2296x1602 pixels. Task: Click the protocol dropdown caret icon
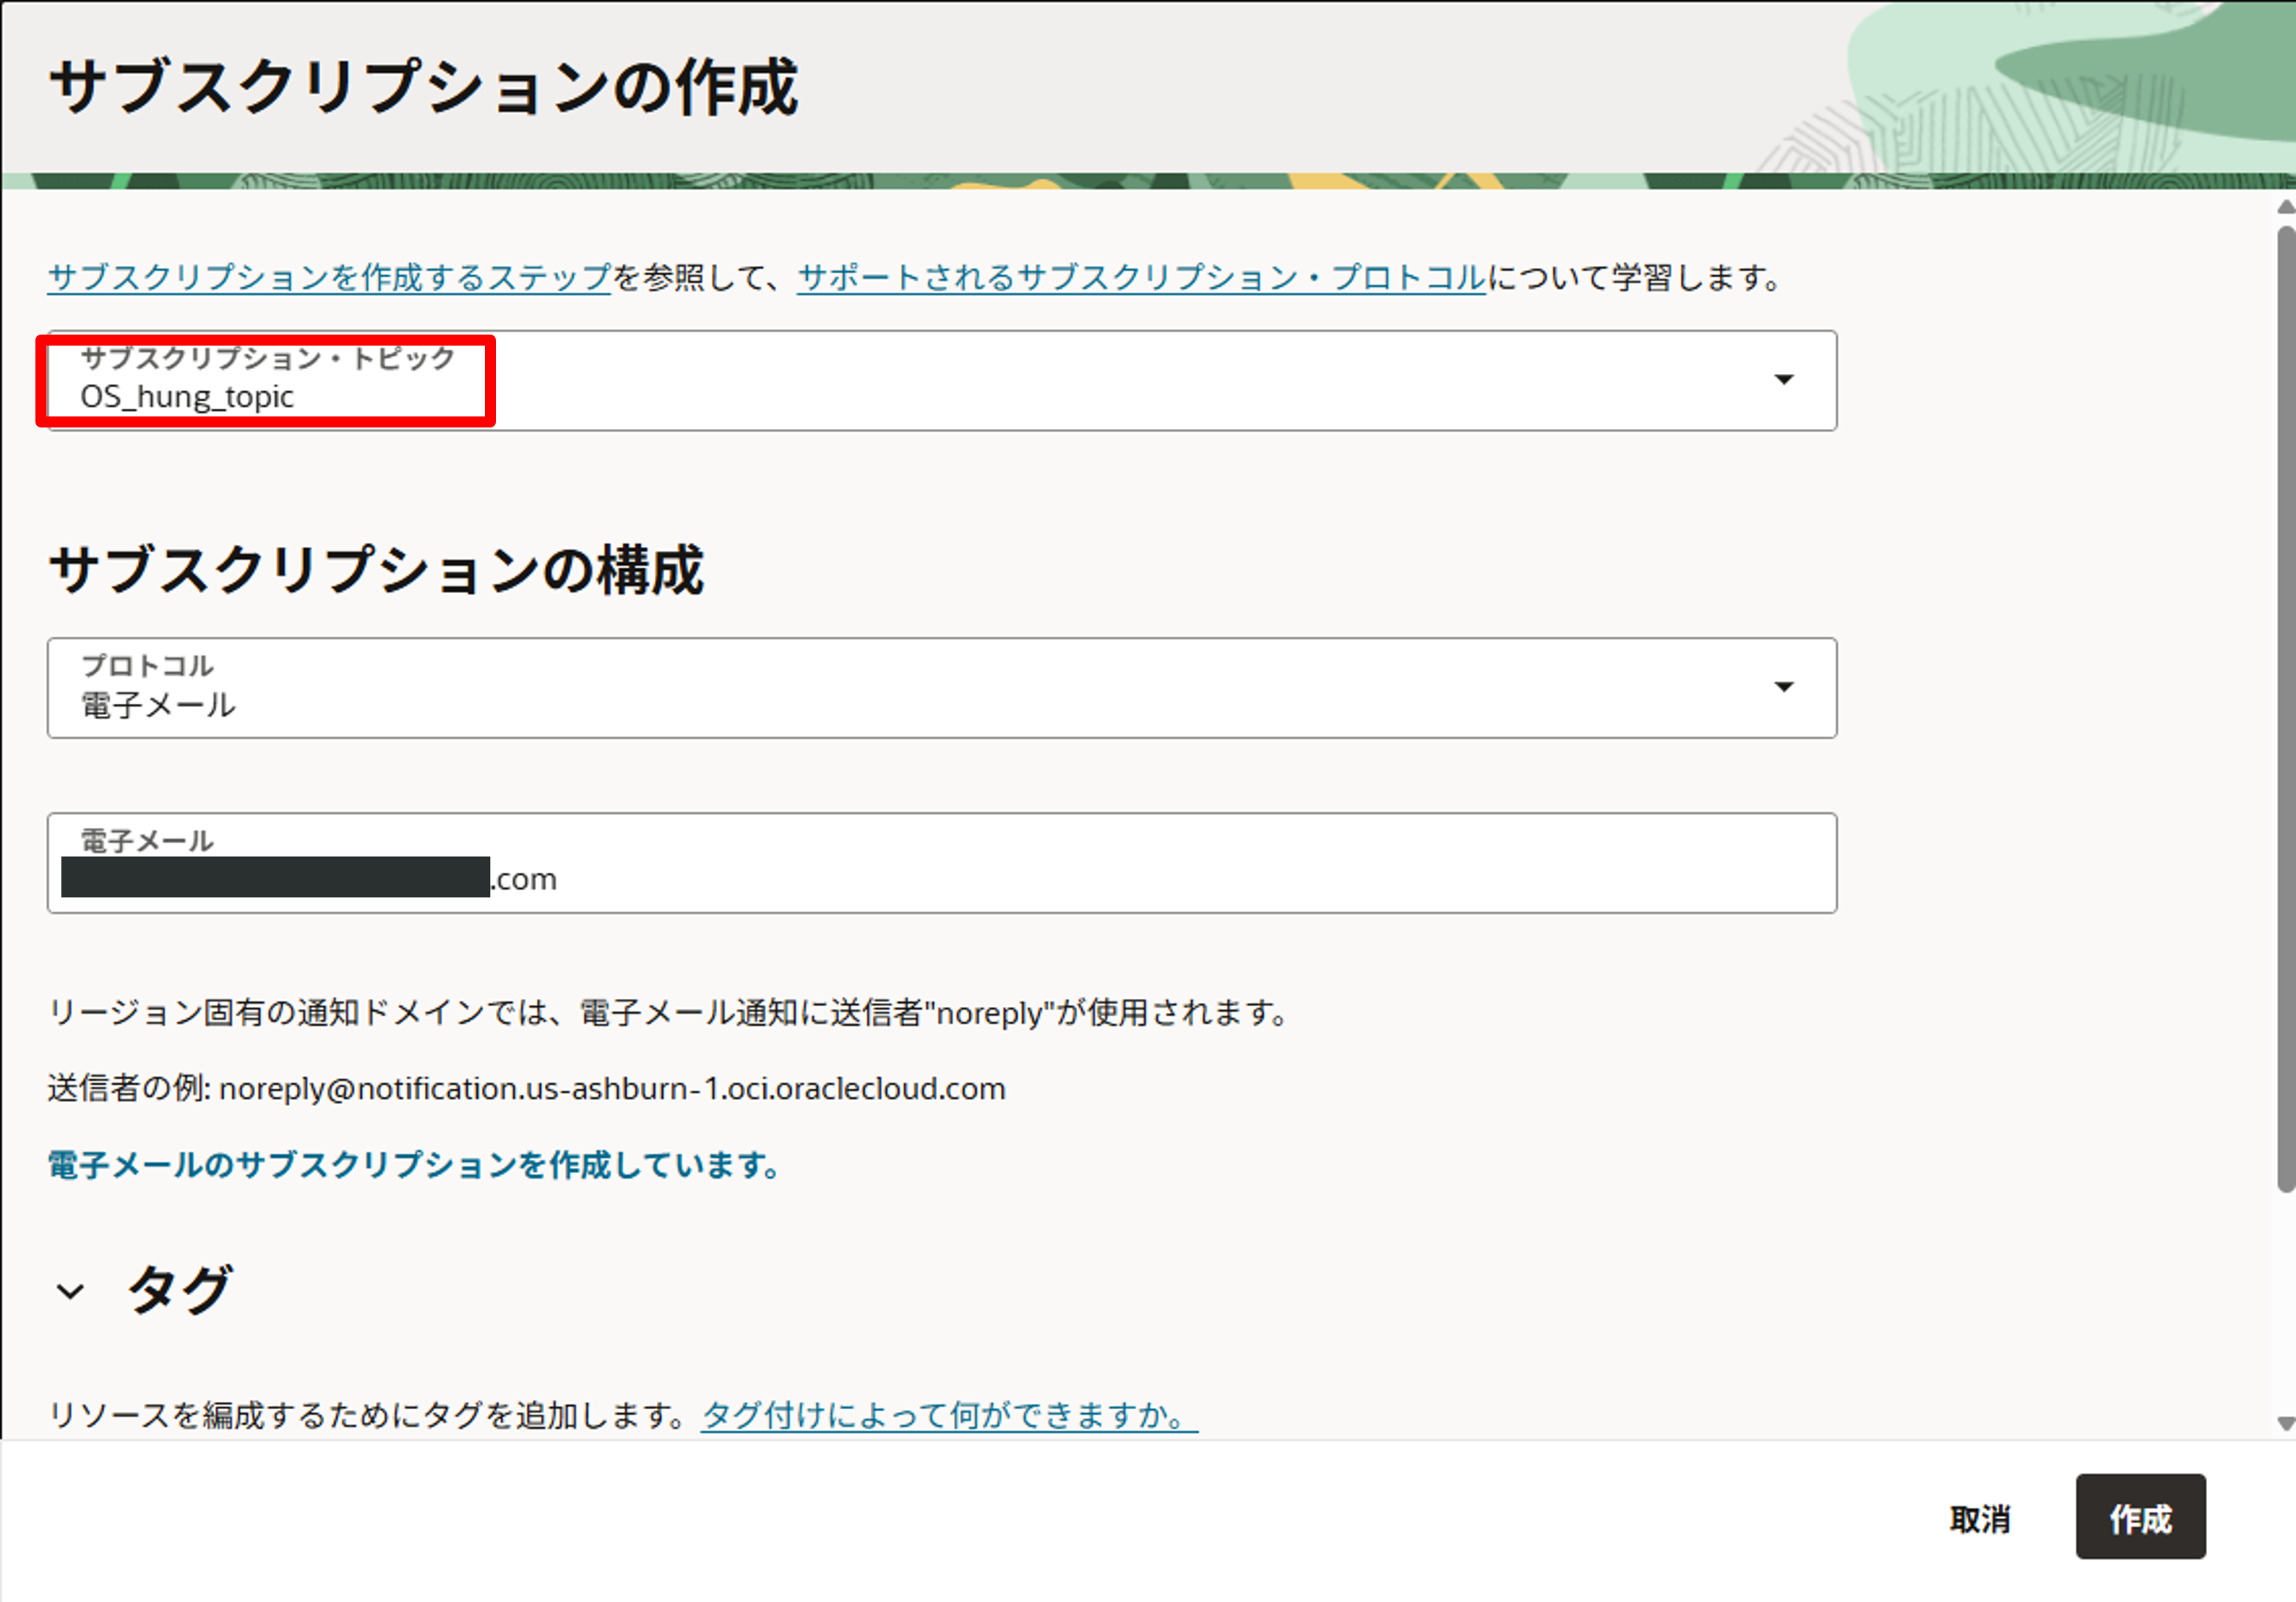pyautogui.click(x=1784, y=688)
